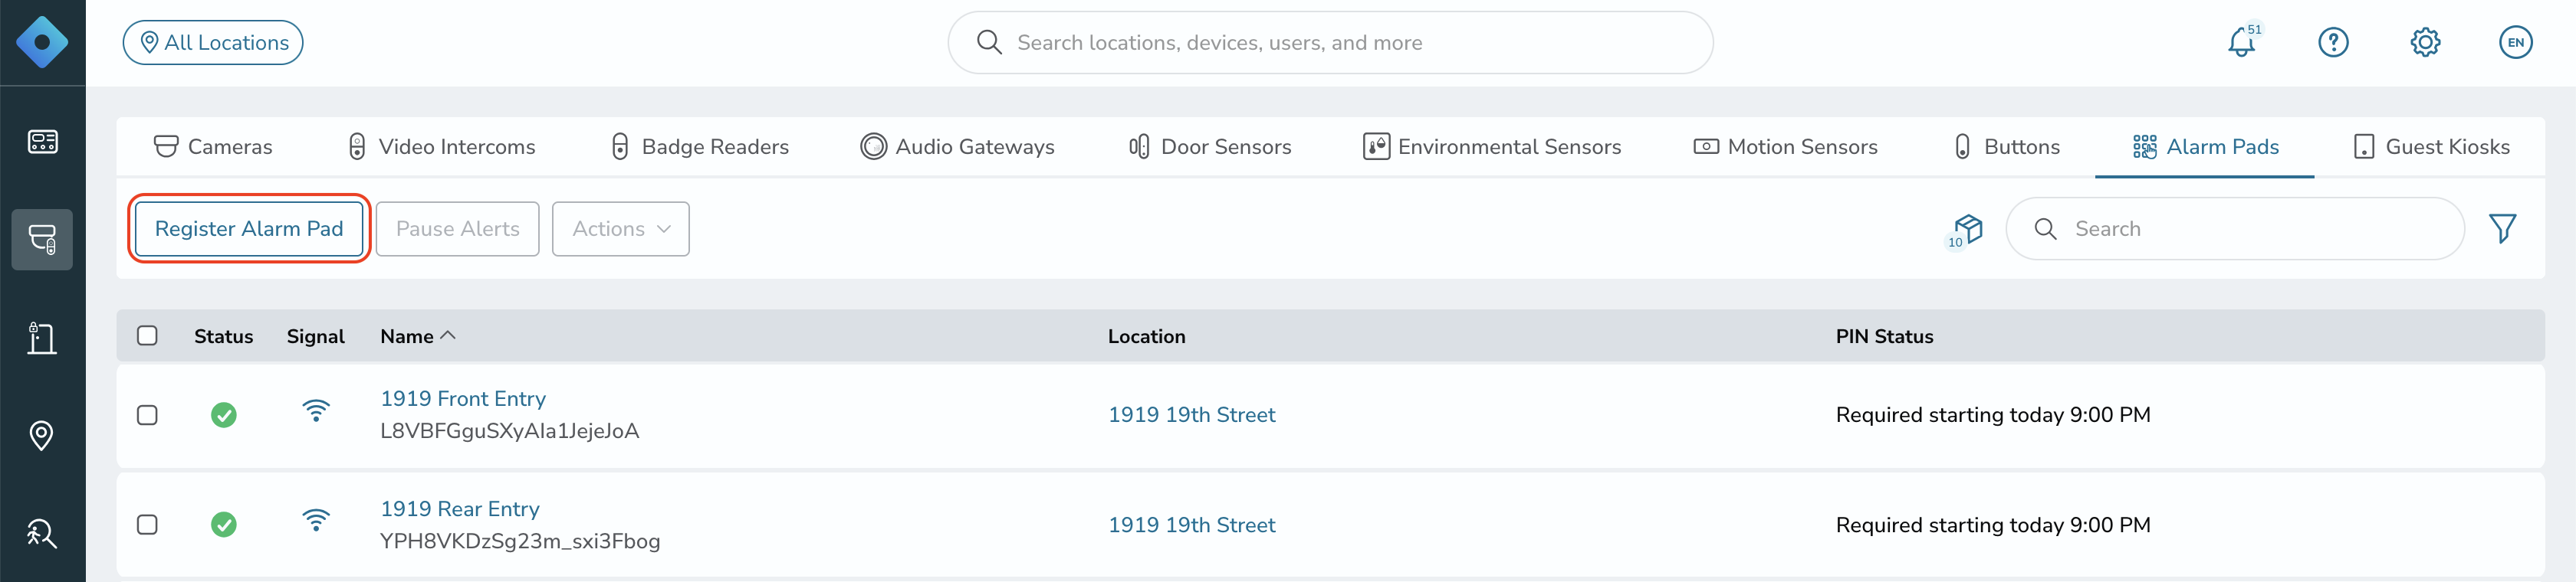Click PIN status text for 1919 Front Entry
The image size is (2576, 582).
(x=1993, y=415)
